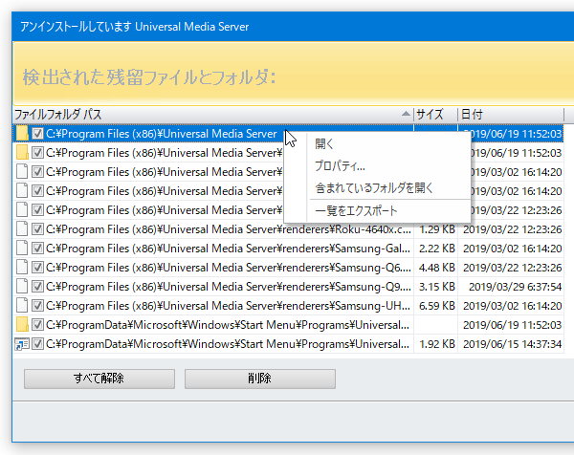Sort by サイズ column header
The height and width of the screenshot is (455, 574).
(x=435, y=115)
